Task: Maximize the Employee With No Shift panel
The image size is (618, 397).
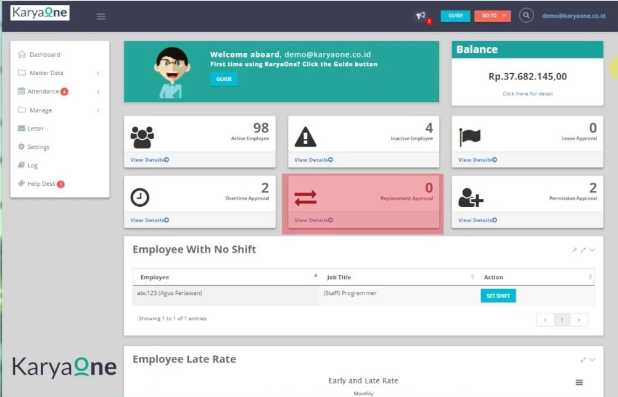Action: (x=583, y=250)
